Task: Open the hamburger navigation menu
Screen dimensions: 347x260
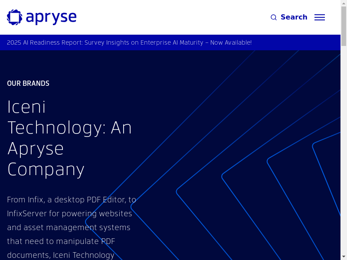Action: tap(320, 17)
